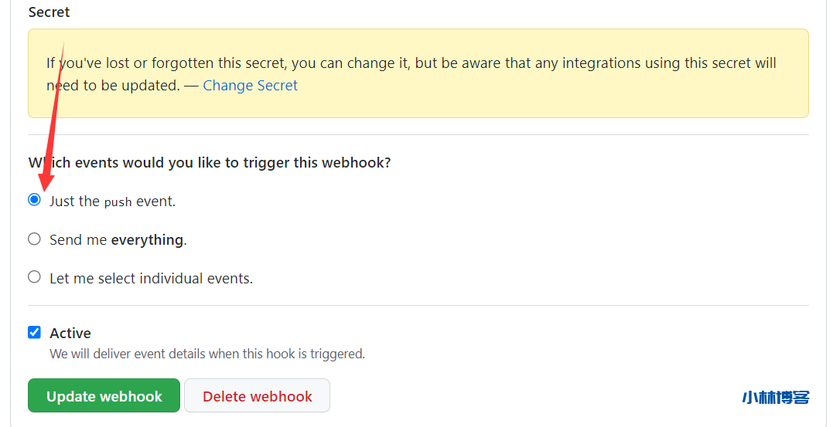Toggle the Active checkbox
Image resolution: width=833 pixels, height=427 pixels.
pos(34,333)
